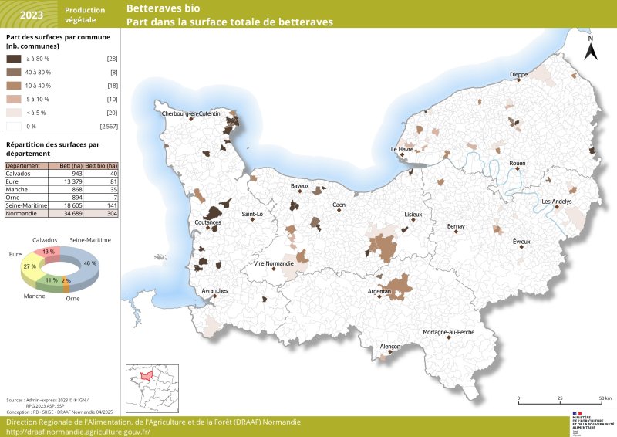Image resolution: width=617 pixels, height=437 pixels.
Task: Select the '≥ à 80 %' legend swatch
Action: coord(14,59)
